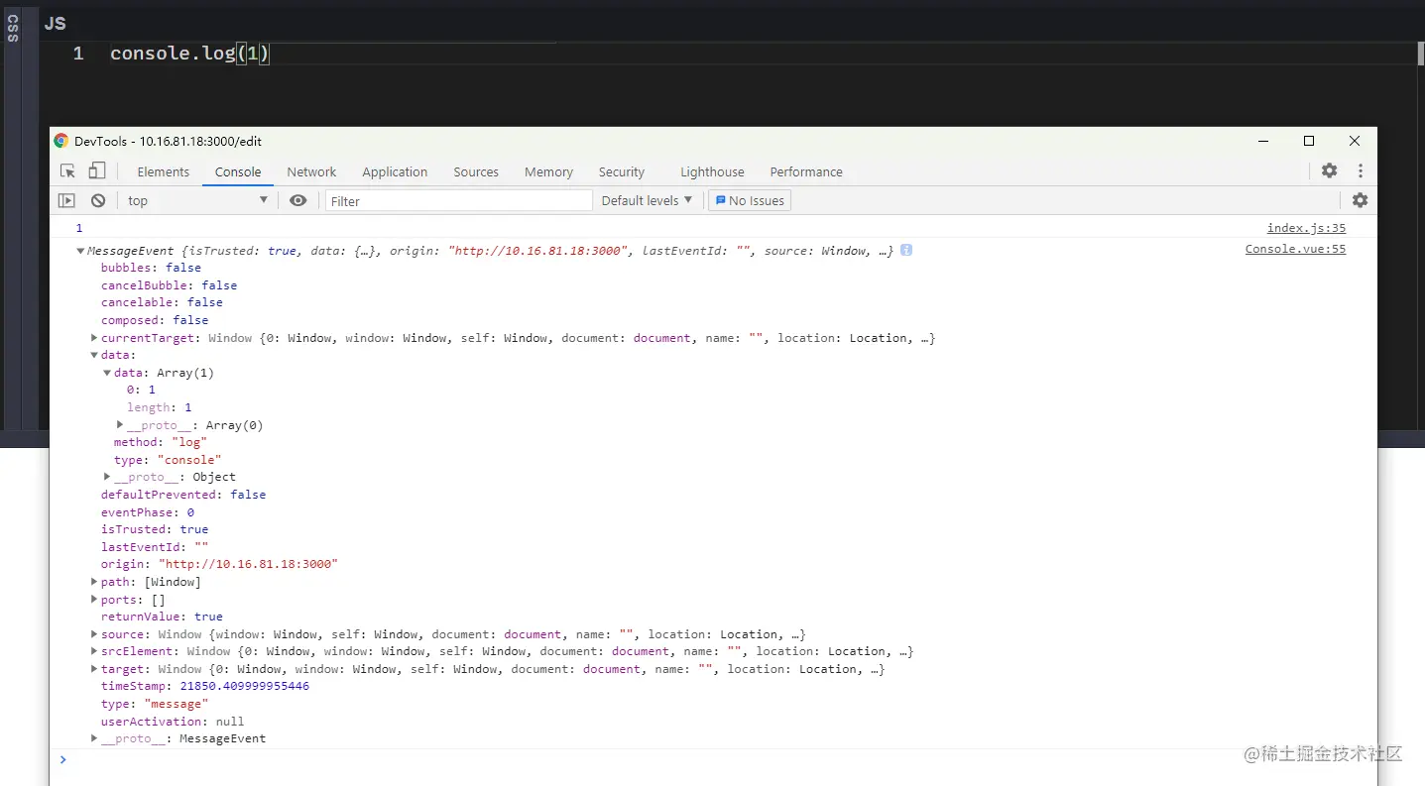1425x786 pixels.
Task: Open the Performance tab
Action: pyautogui.click(x=806, y=171)
